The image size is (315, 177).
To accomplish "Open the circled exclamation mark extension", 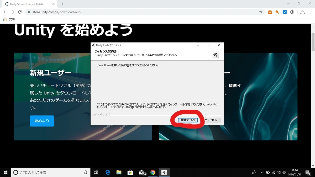I will tap(292, 12).
